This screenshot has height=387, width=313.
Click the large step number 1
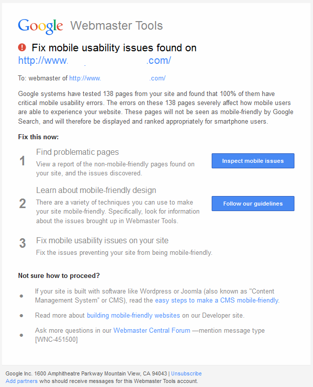[23, 161]
